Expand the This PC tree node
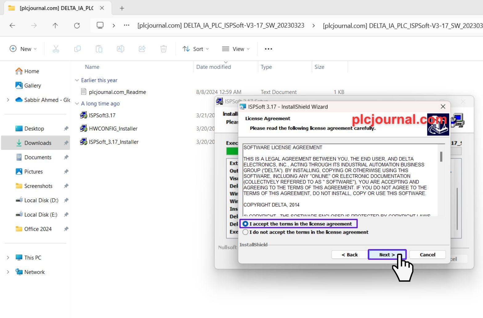Viewport: 483px width, 318px height. click(8, 258)
